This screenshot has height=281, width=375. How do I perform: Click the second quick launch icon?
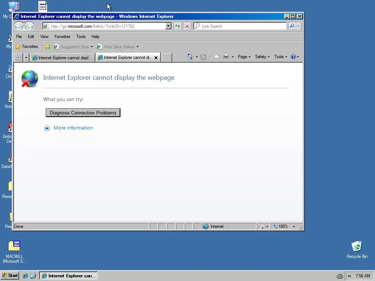click(x=33, y=276)
